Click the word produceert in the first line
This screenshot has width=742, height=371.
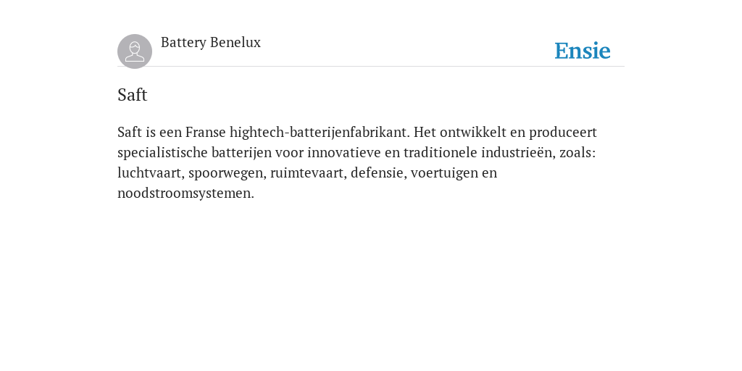(562, 132)
